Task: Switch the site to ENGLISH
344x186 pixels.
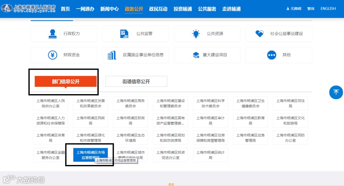Action: pos(328,9)
